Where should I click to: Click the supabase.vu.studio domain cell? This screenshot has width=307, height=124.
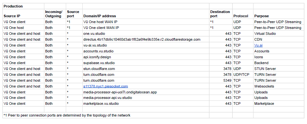click(146, 63)
